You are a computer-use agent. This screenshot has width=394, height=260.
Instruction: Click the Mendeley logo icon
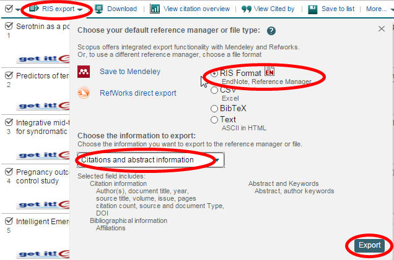point(84,72)
